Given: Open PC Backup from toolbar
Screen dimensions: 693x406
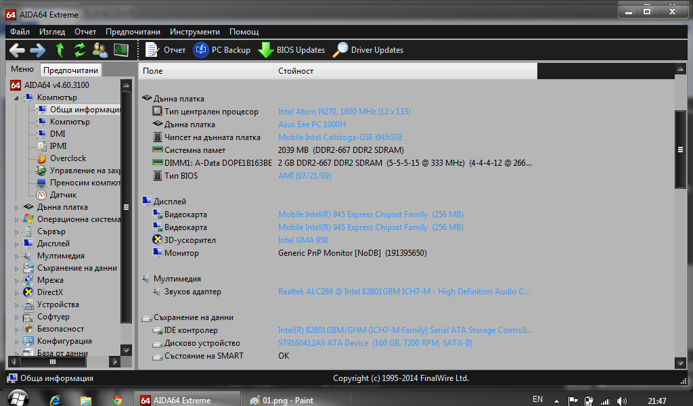Looking at the screenshot, I should coord(222,50).
